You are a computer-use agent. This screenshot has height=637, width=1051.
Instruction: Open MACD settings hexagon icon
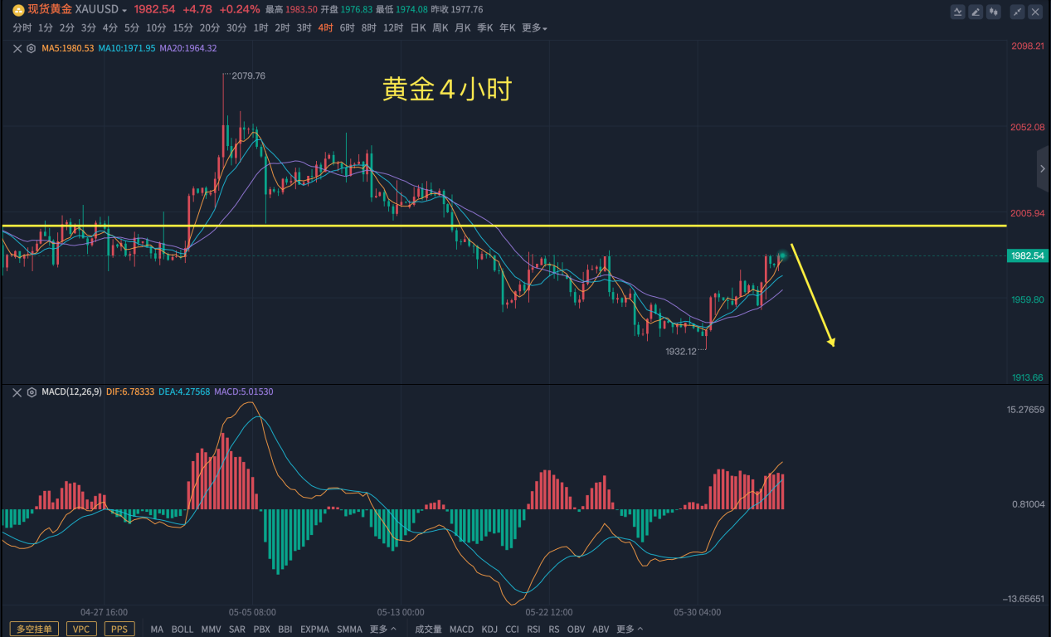(x=32, y=391)
